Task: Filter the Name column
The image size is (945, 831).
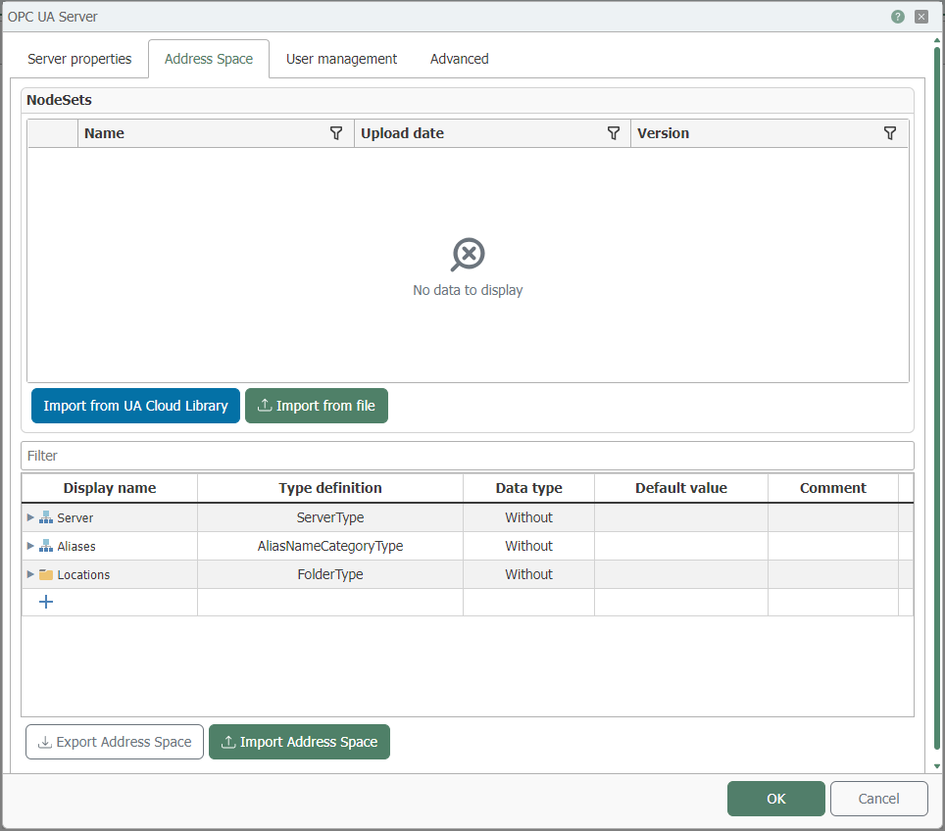Action: click(336, 133)
